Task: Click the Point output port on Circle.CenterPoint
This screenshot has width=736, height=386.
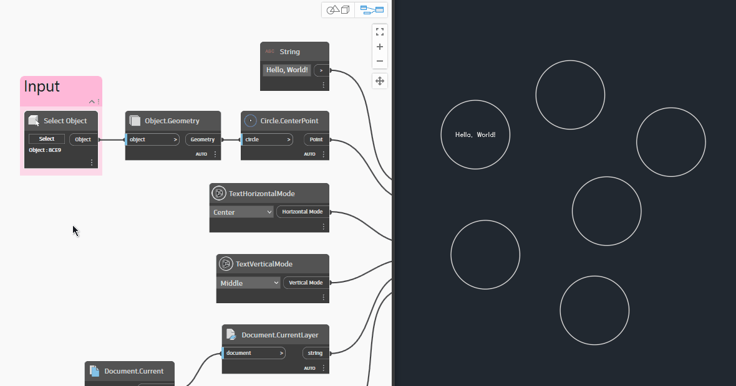Action: (316, 139)
